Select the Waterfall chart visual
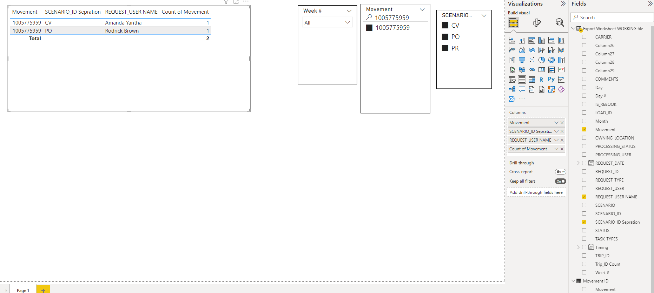This screenshot has height=293, width=654. point(512,60)
